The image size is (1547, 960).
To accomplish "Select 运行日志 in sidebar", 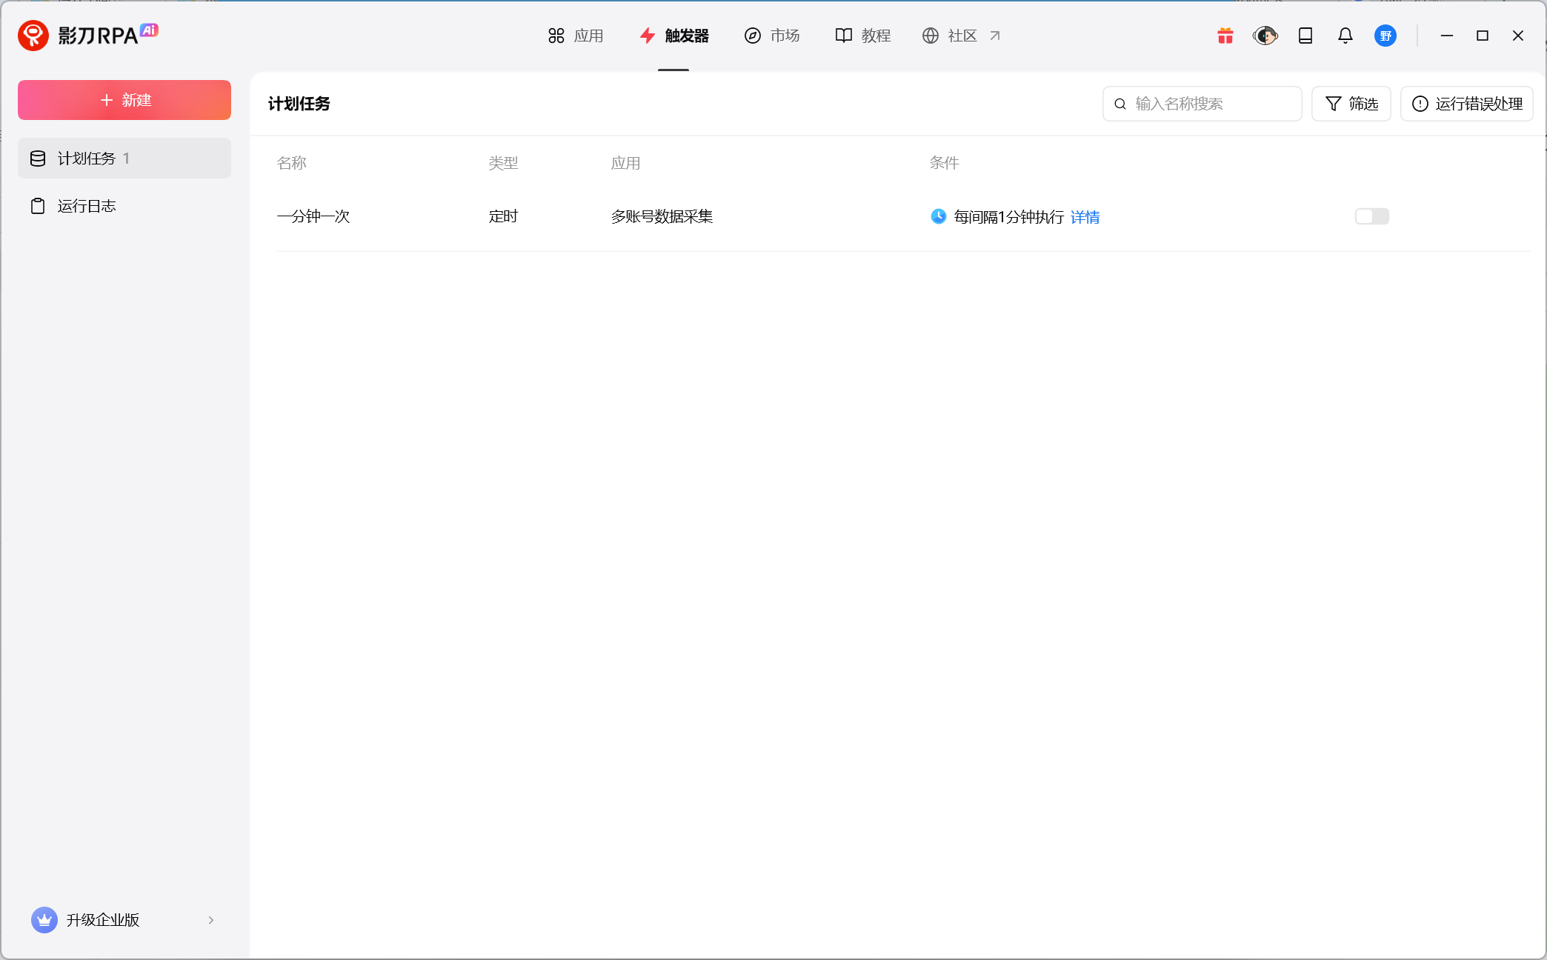I will [87, 206].
